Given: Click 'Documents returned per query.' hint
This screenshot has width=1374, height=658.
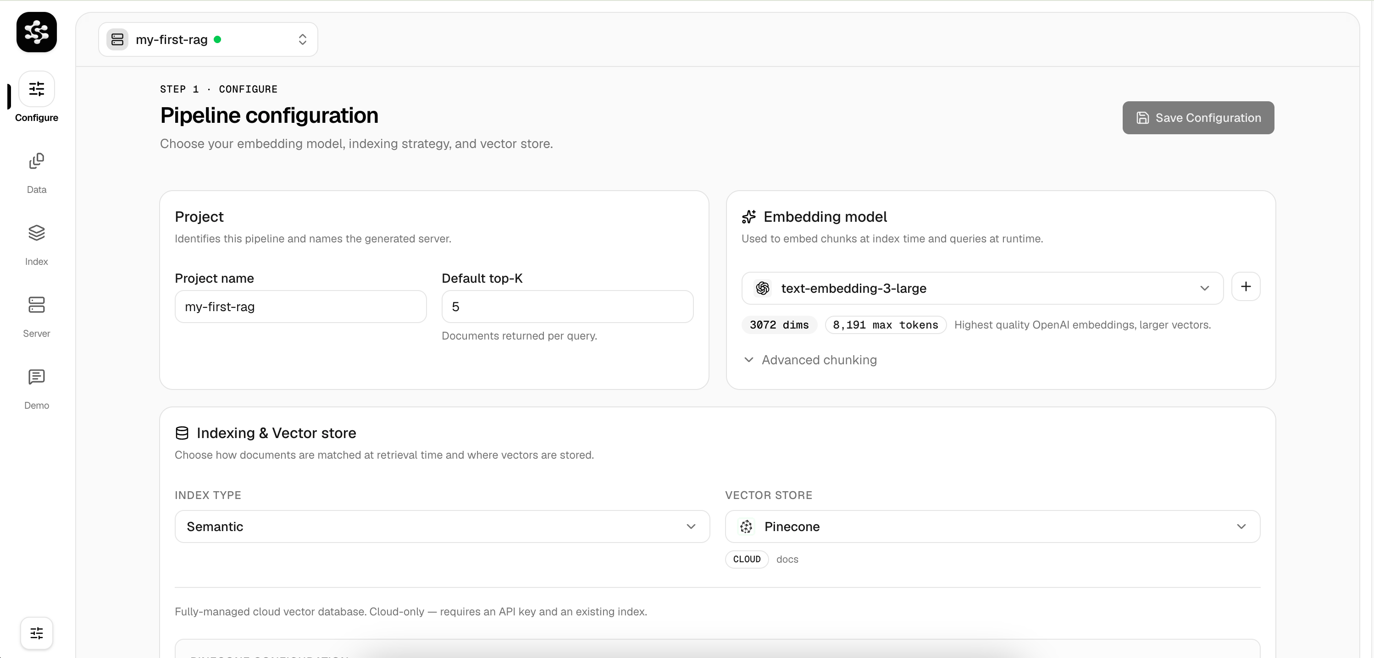Looking at the screenshot, I should [x=519, y=336].
